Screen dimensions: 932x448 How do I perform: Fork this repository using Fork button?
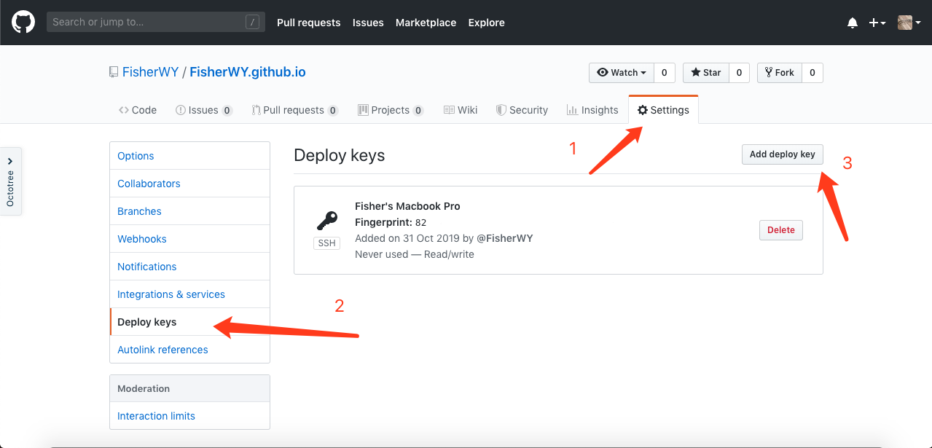(780, 73)
